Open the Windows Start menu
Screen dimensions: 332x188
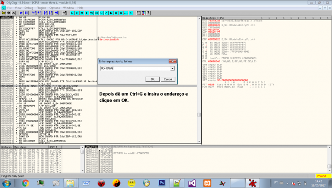point(6,183)
